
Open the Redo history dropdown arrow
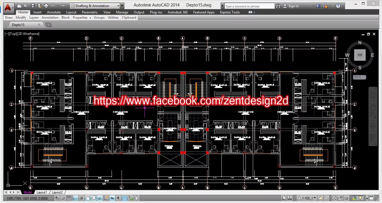[x=67, y=6]
